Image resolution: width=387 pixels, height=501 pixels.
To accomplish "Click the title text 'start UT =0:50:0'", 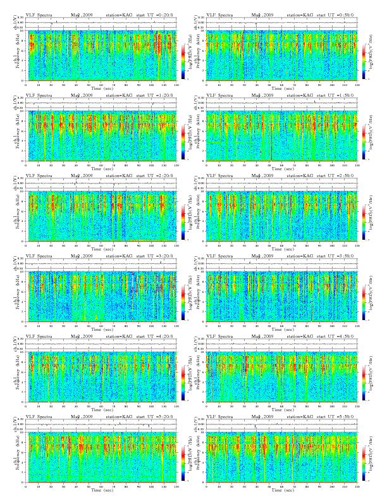I will (x=335, y=15).
